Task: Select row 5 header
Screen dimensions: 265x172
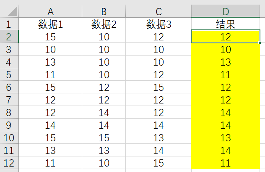Action: coord(9,74)
